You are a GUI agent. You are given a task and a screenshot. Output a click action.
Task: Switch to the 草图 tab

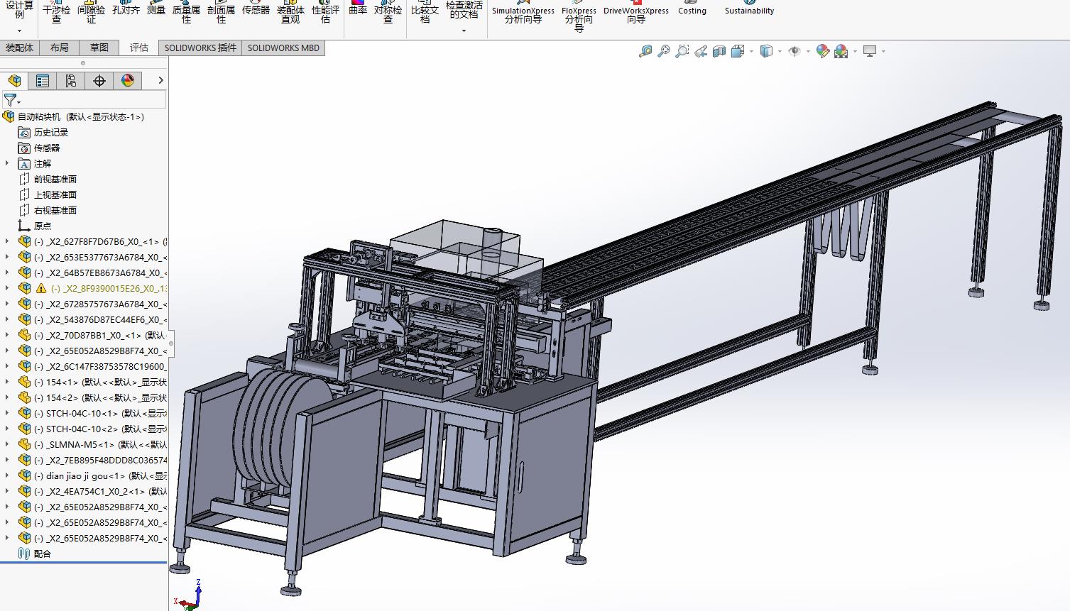click(x=99, y=48)
